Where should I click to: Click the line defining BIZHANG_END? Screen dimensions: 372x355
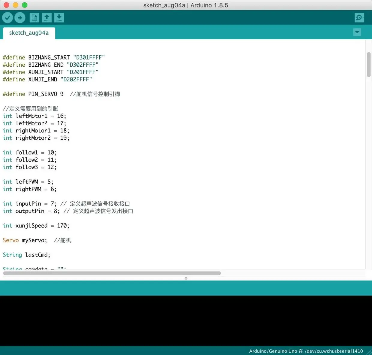[50, 65]
